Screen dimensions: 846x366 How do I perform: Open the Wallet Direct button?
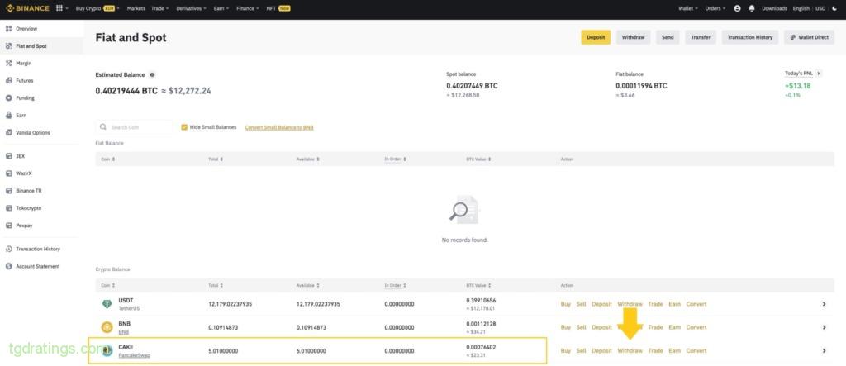(x=810, y=37)
